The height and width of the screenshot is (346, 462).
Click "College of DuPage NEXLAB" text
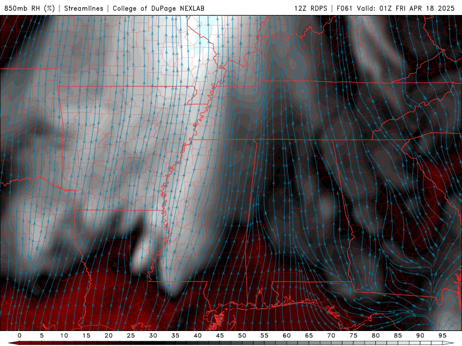[158, 8]
